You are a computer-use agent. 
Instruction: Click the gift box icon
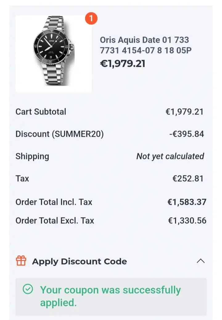[21, 261]
